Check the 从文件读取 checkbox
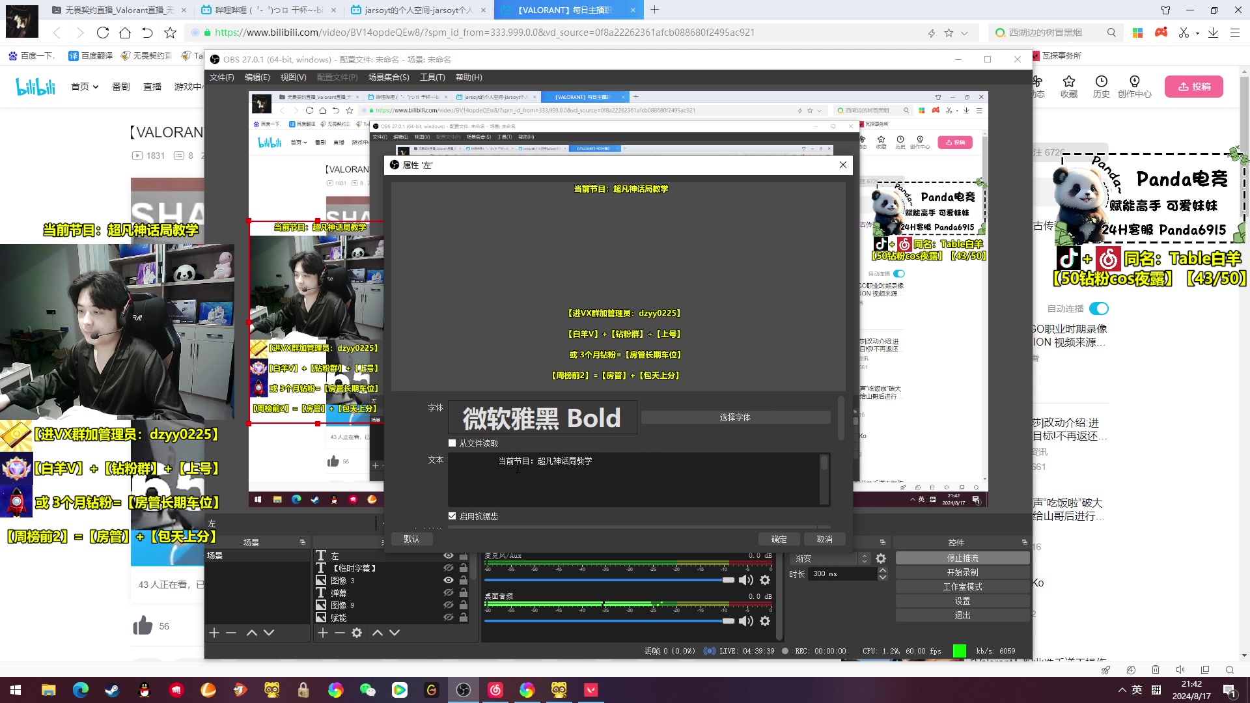The width and height of the screenshot is (1250, 703). (452, 443)
